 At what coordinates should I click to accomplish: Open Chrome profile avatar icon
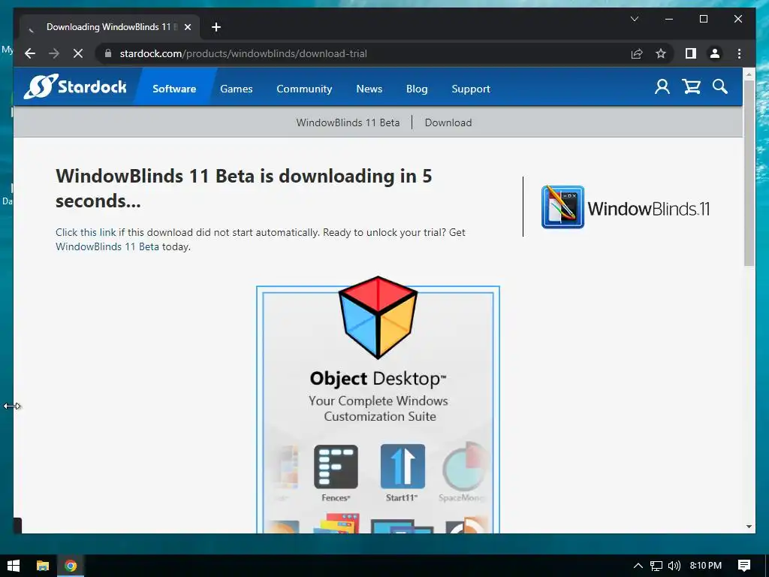715,53
